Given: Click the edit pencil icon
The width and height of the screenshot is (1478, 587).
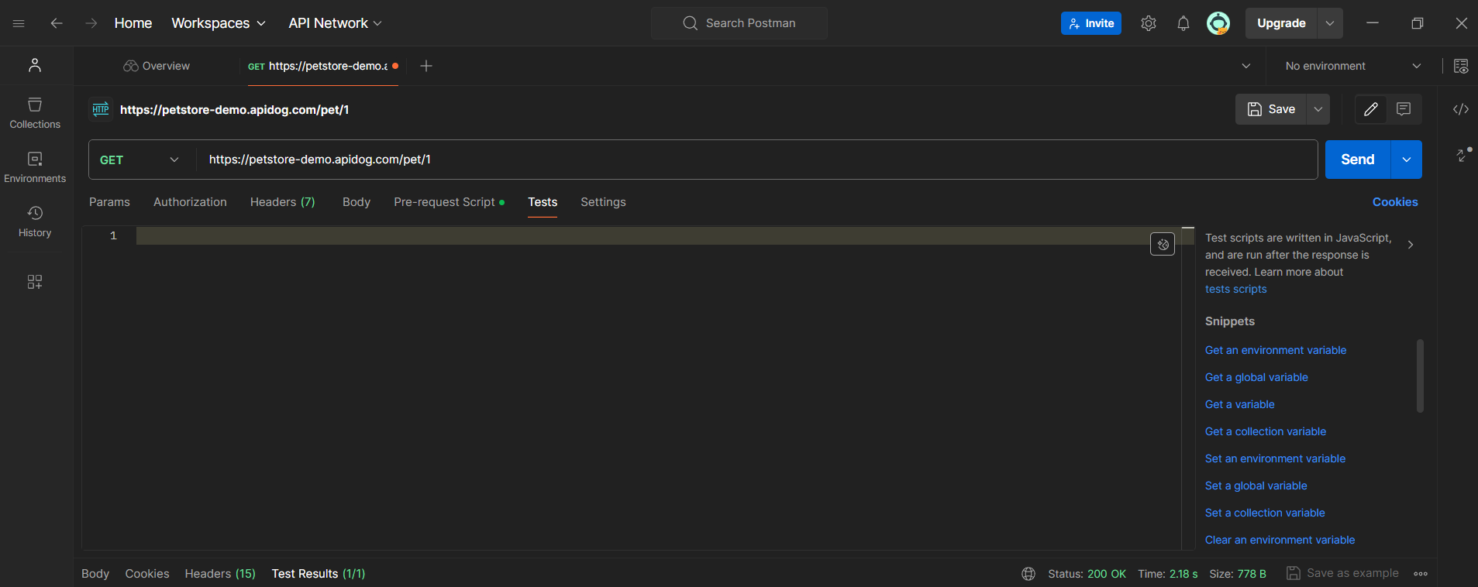Looking at the screenshot, I should click(x=1371, y=109).
